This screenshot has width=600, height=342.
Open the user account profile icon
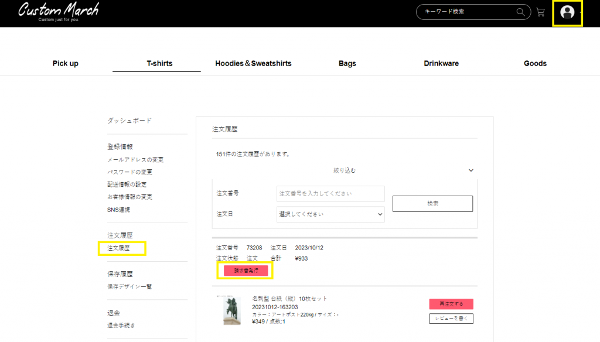click(x=567, y=12)
